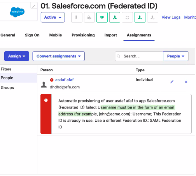Click the green user provisioning icon left of sync
This screenshot has width=196, height=176.
(x=115, y=17)
